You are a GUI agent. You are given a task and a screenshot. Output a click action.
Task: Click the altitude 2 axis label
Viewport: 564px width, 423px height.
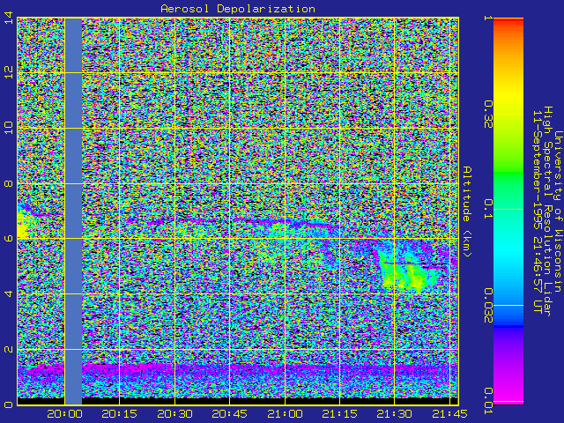coord(9,349)
